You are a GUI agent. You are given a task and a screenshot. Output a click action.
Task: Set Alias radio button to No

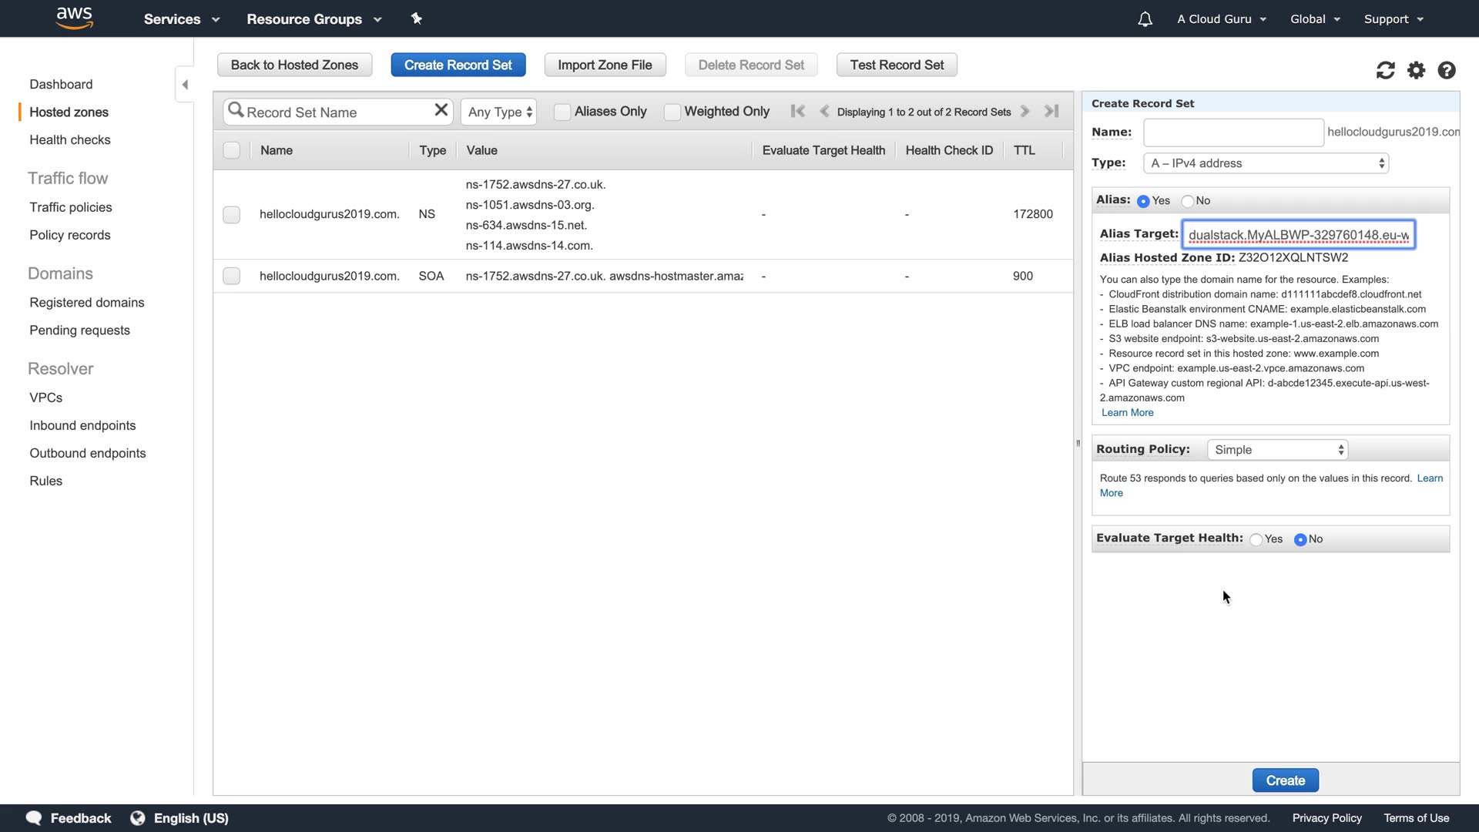pos(1188,201)
